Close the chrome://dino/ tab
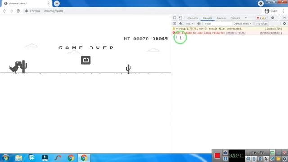 [x=49, y=4]
